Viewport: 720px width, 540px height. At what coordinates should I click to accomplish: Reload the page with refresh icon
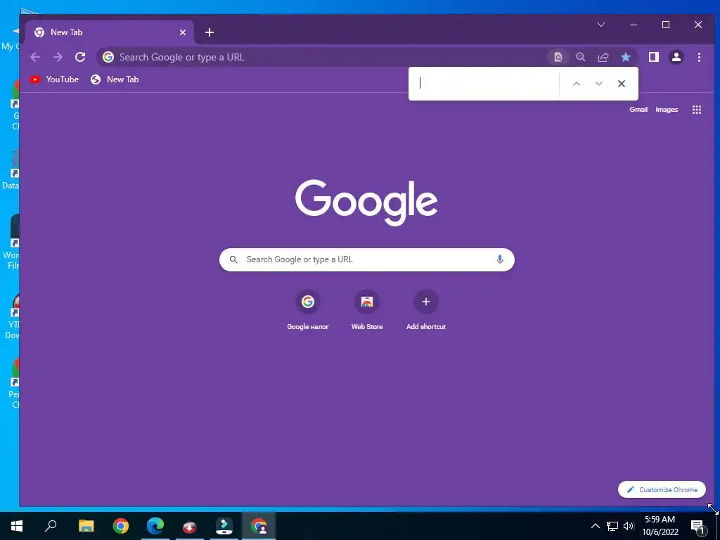pyautogui.click(x=80, y=57)
